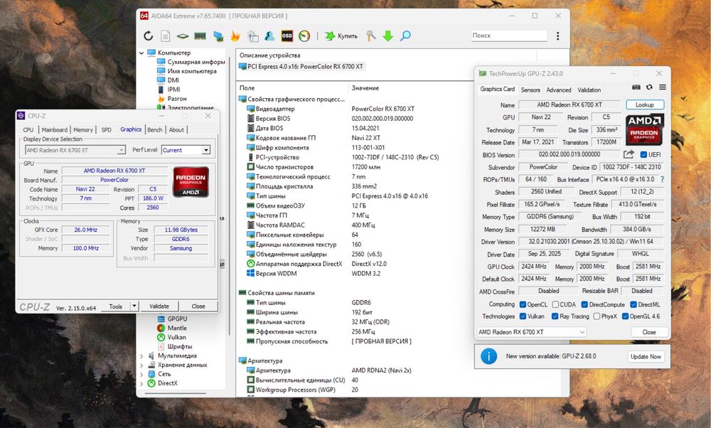
Task: Select Mantle in the AIDA64 tree
Action: (x=177, y=328)
